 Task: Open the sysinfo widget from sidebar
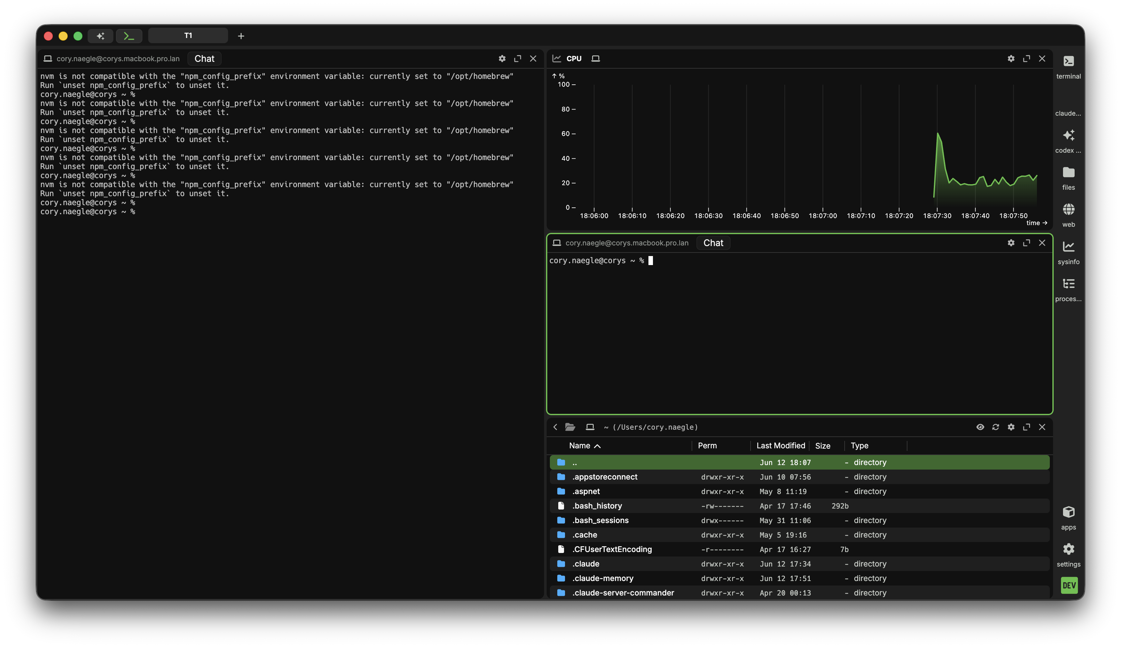point(1068,253)
